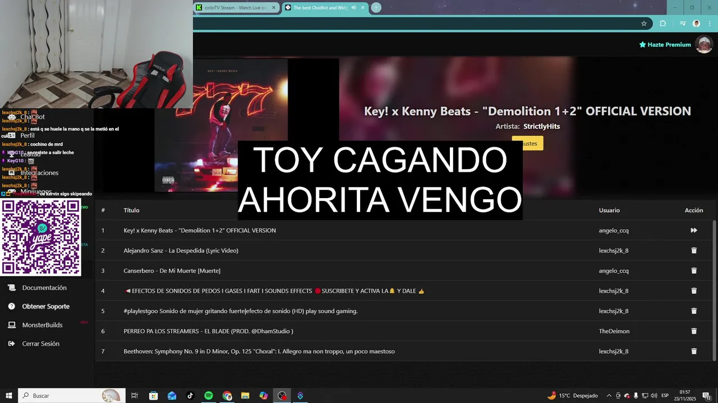Viewport: 718px width, 403px height.
Task: Remove Beethoven Symphony No. 9 from queue
Action: 694,351
